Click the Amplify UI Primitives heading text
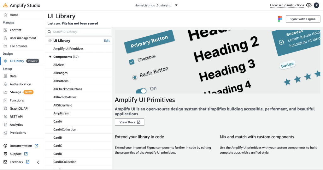Viewport: 323px width, 170px height. 145,100
